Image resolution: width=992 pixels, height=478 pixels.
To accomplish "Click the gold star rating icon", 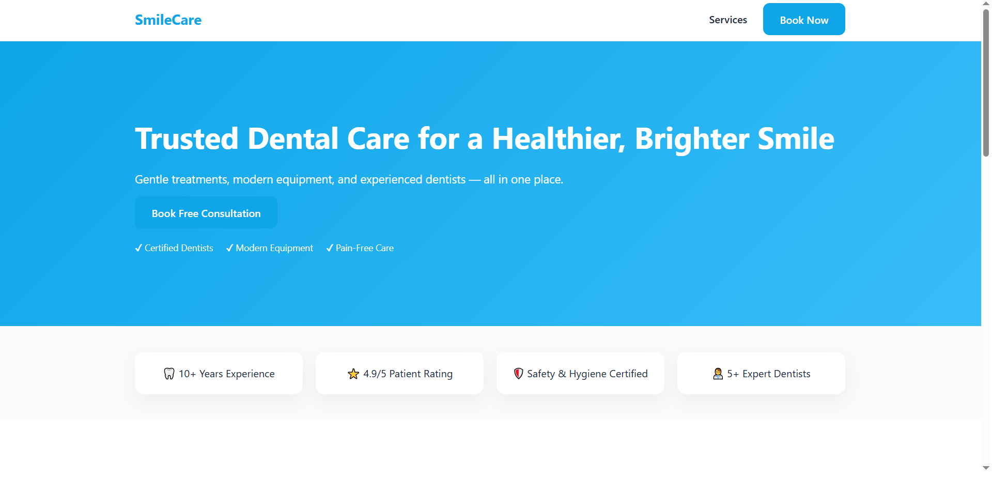I will [x=353, y=374].
